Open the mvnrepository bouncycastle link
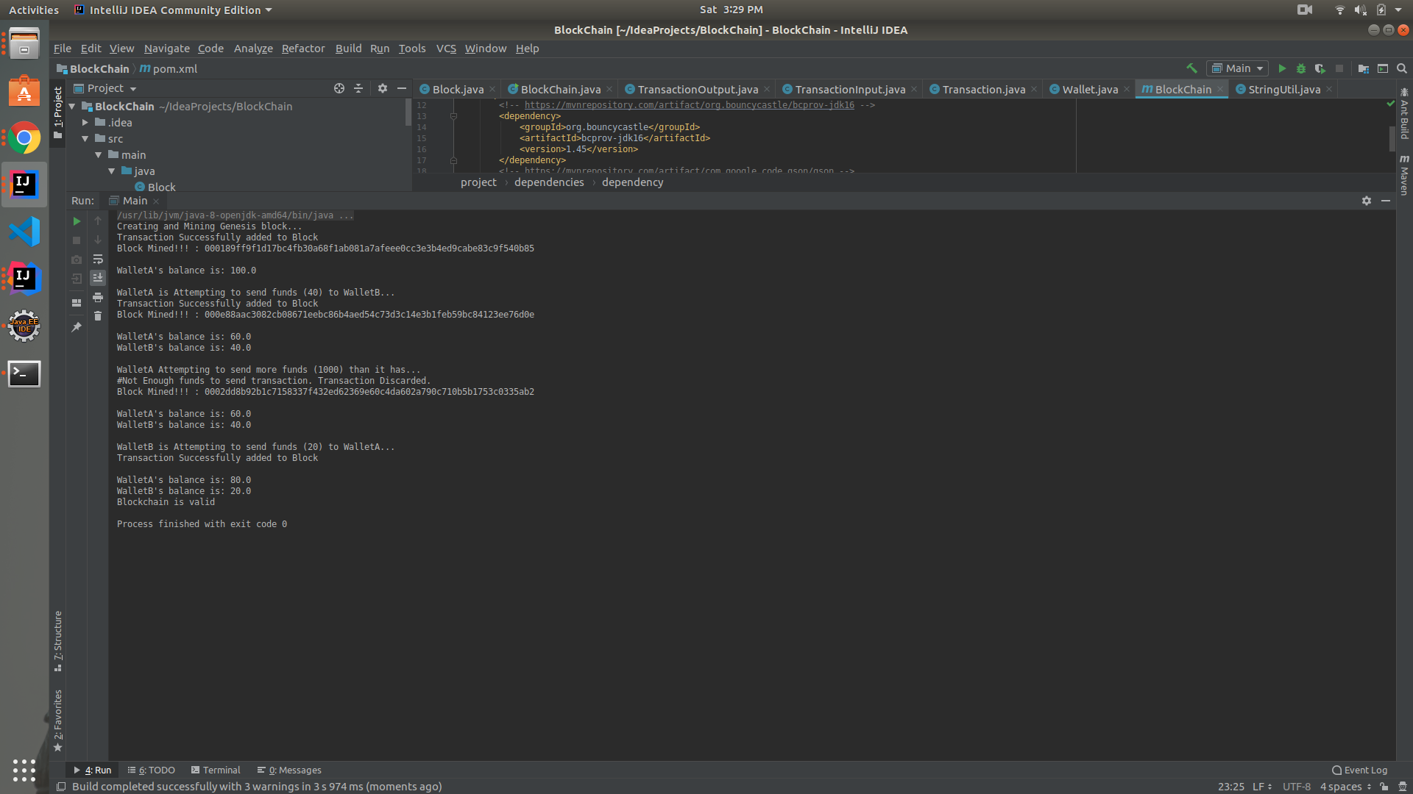The height and width of the screenshot is (794, 1413). 689,105
